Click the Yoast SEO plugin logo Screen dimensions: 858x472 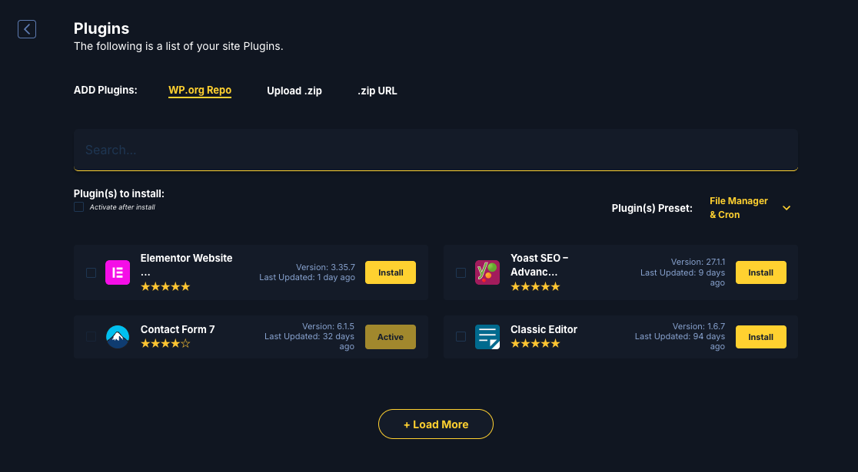tap(487, 272)
